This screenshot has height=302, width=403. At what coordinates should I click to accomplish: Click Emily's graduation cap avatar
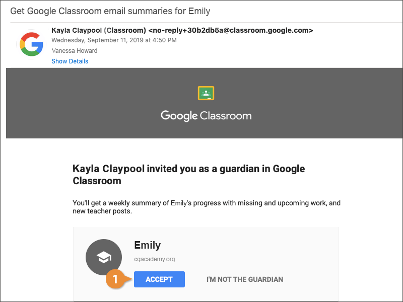(104, 257)
